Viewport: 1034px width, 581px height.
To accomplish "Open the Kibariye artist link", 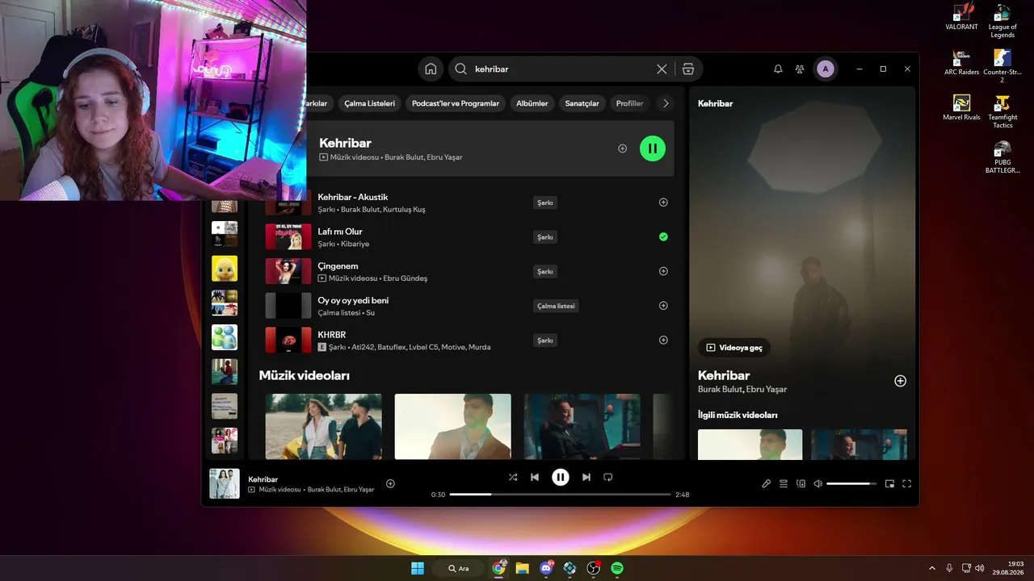I will click(354, 244).
